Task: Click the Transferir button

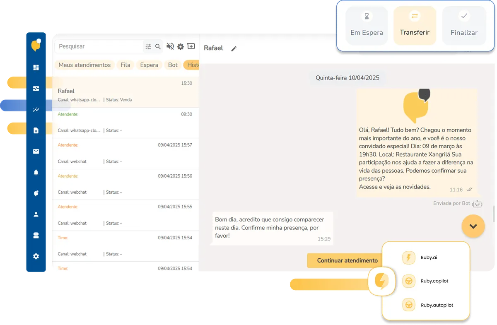Action: coord(415,26)
